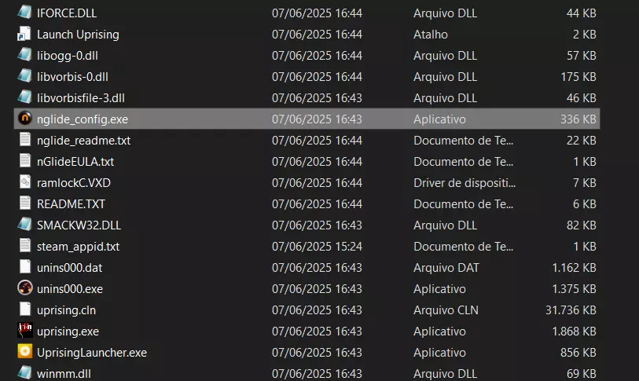The image size is (639, 381).
Task: Click the winmm.dll file icon
Action: (25, 372)
